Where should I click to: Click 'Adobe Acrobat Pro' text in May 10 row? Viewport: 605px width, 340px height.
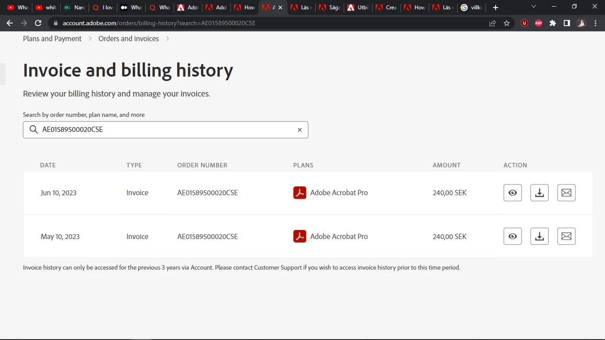coord(339,236)
